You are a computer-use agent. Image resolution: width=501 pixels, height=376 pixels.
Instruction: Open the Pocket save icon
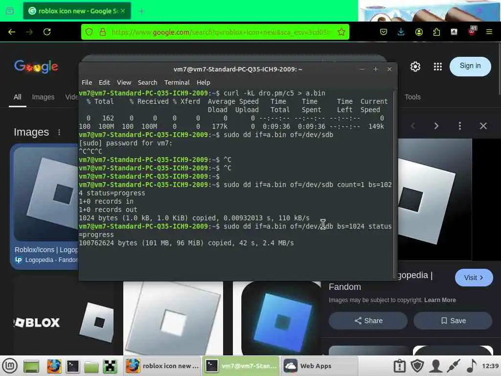click(x=384, y=32)
